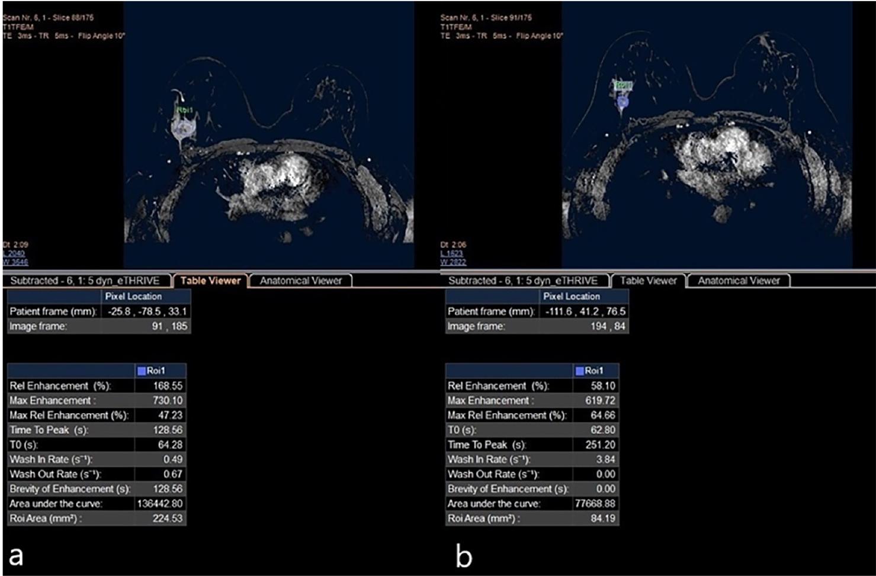Select the Wash Out Rate value 0.67
This screenshot has height=576, width=876.
[173, 474]
